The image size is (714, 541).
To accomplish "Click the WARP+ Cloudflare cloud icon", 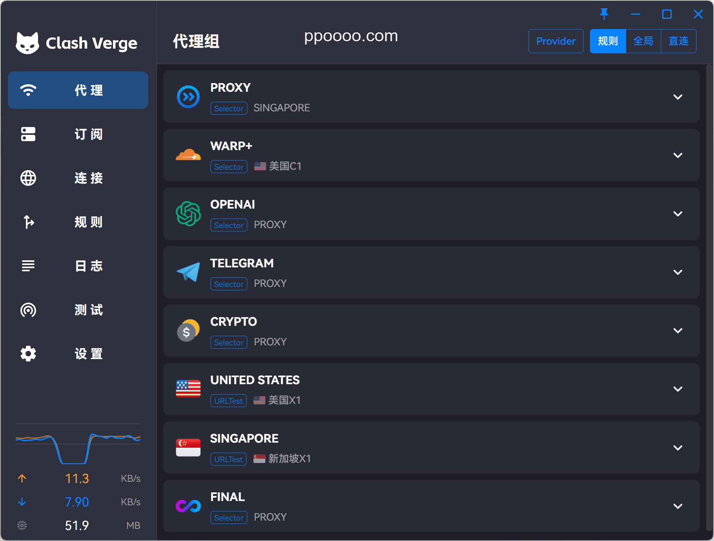I will (188, 154).
